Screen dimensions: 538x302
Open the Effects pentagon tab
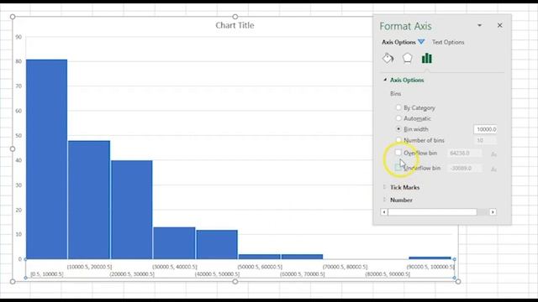(407, 59)
